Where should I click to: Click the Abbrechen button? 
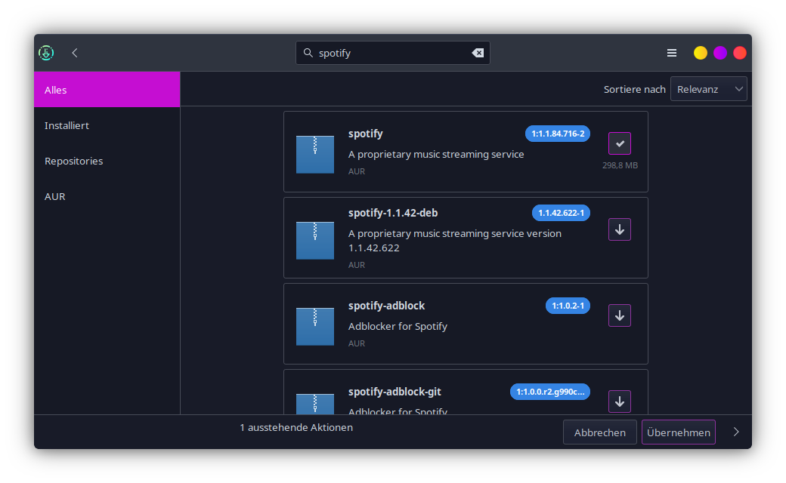(x=599, y=432)
